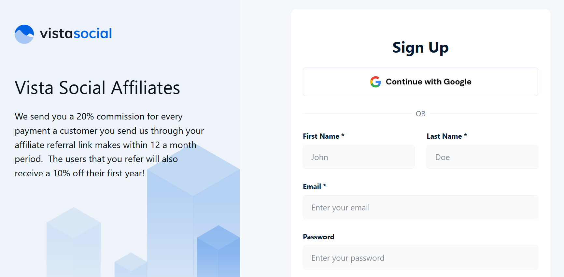Image resolution: width=564 pixels, height=277 pixels.
Task: Select the Email field label
Action: pos(312,187)
